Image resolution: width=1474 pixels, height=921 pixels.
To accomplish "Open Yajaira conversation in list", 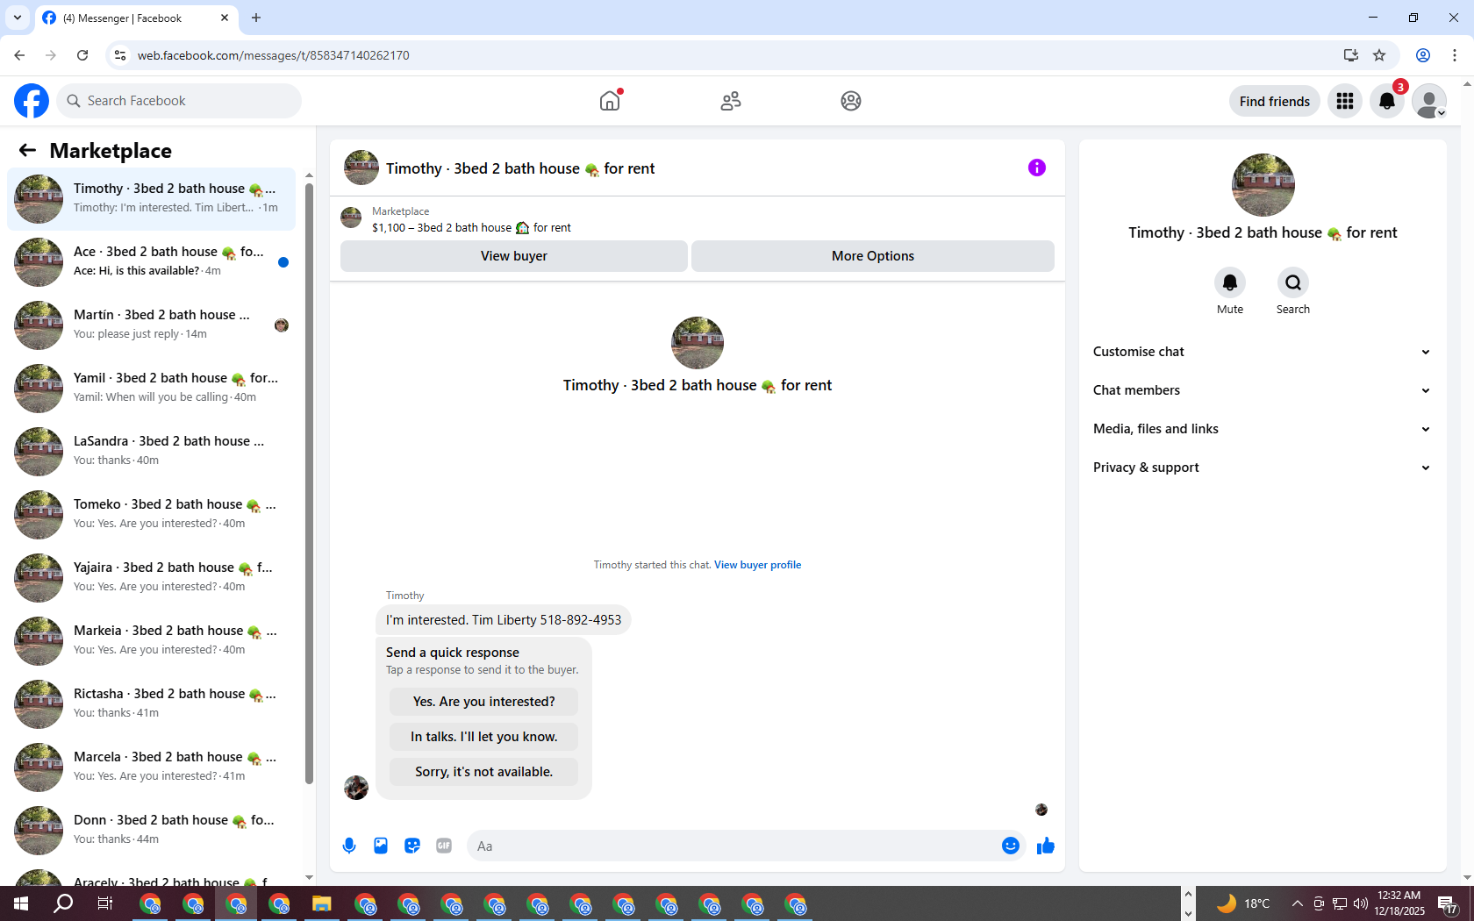I will (151, 577).
